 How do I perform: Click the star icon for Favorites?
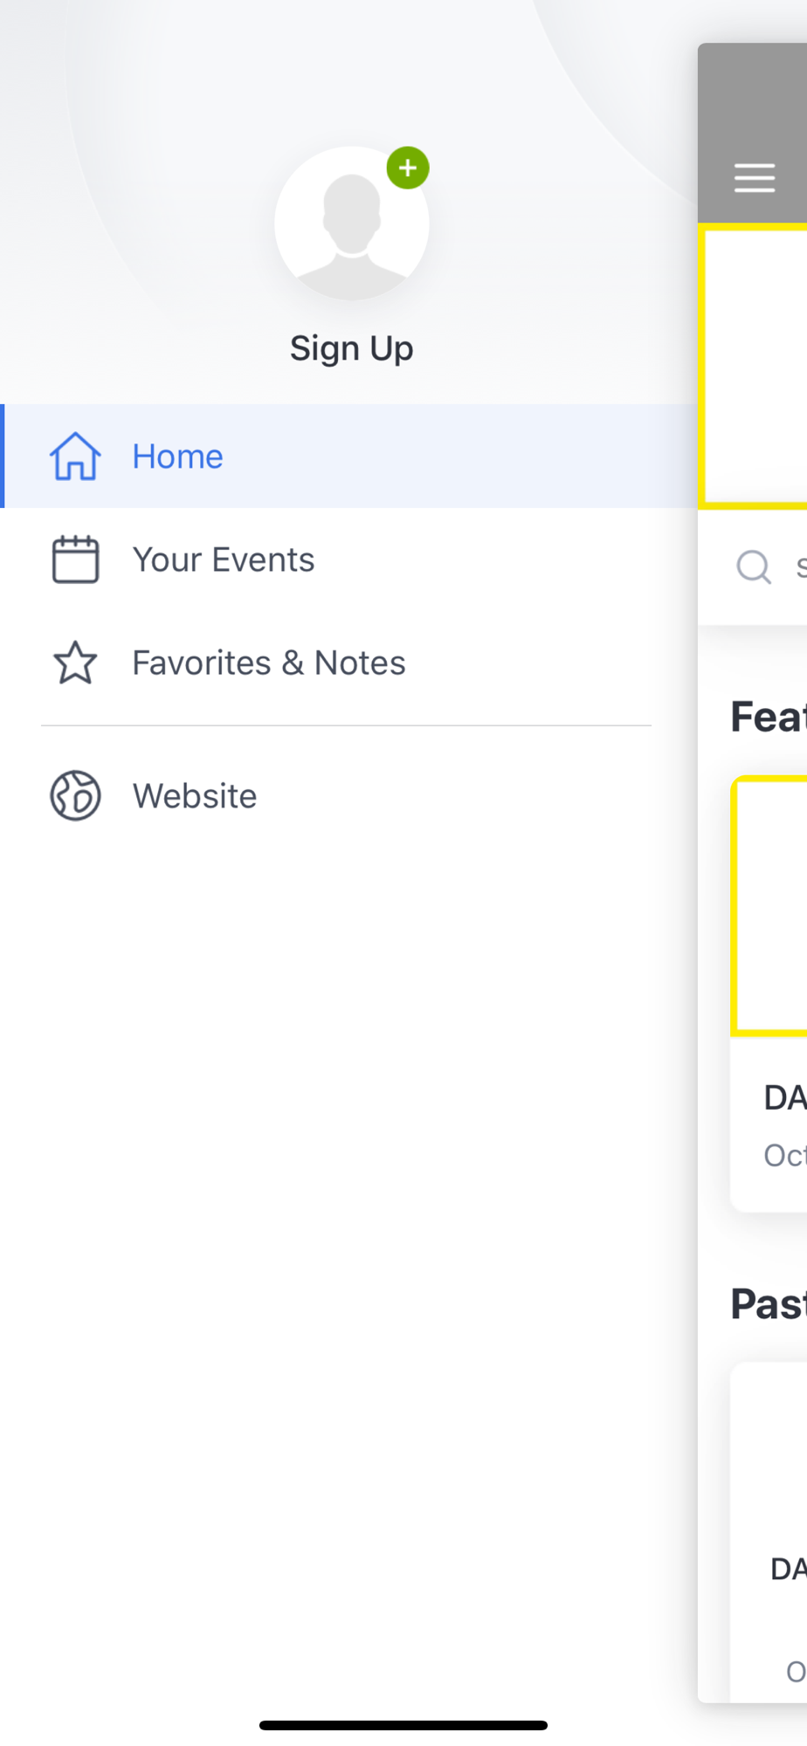point(75,663)
